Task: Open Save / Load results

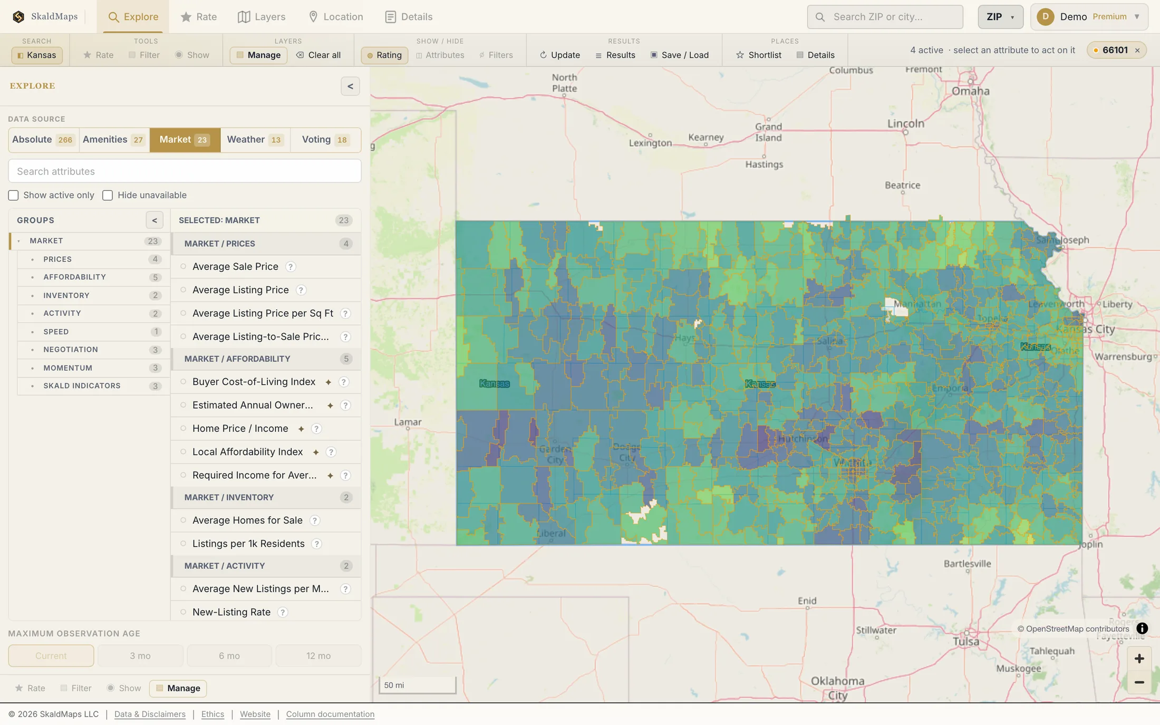Action: 679,55
